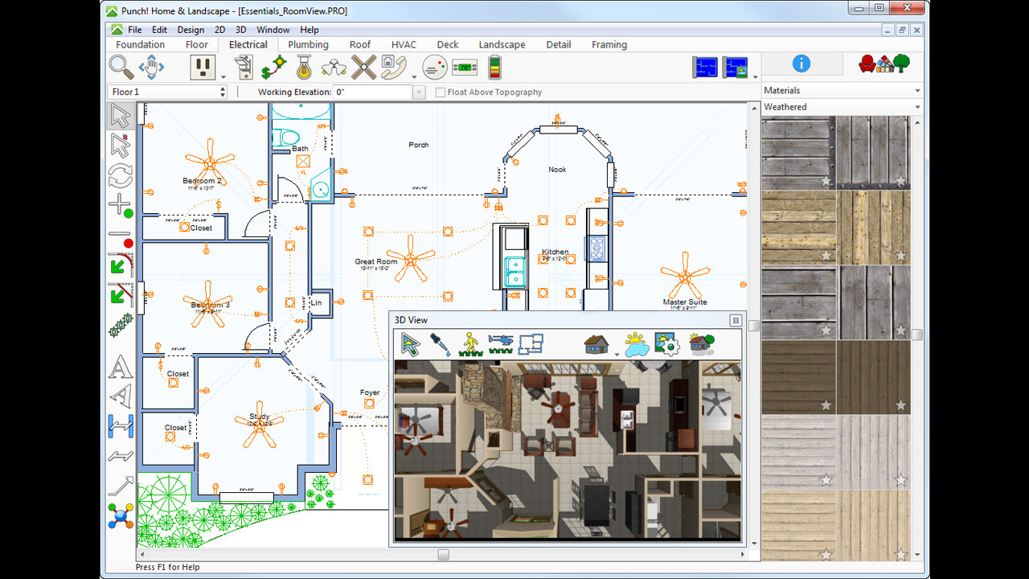Select the electrical Outlet tool
Viewport: 1029px width, 579px height.
(x=203, y=67)
